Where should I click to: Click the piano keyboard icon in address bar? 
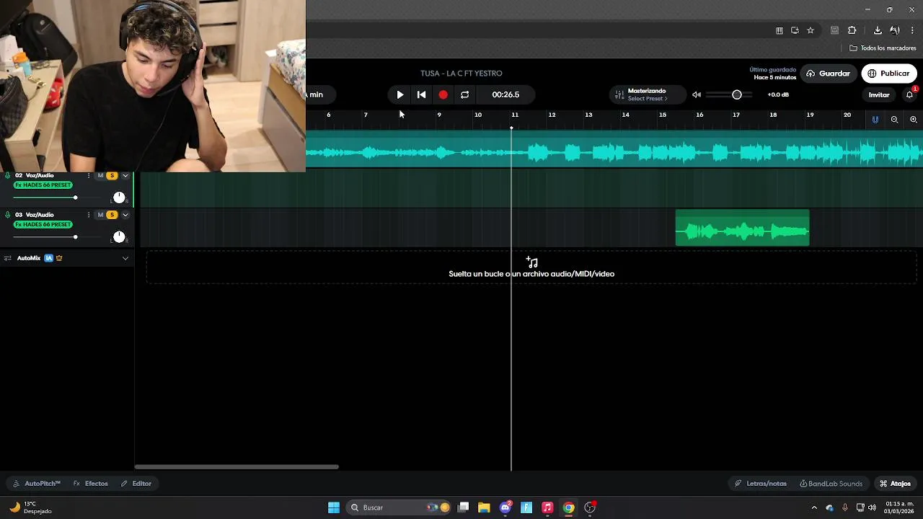pyautogui.click(x=780, y=30)
